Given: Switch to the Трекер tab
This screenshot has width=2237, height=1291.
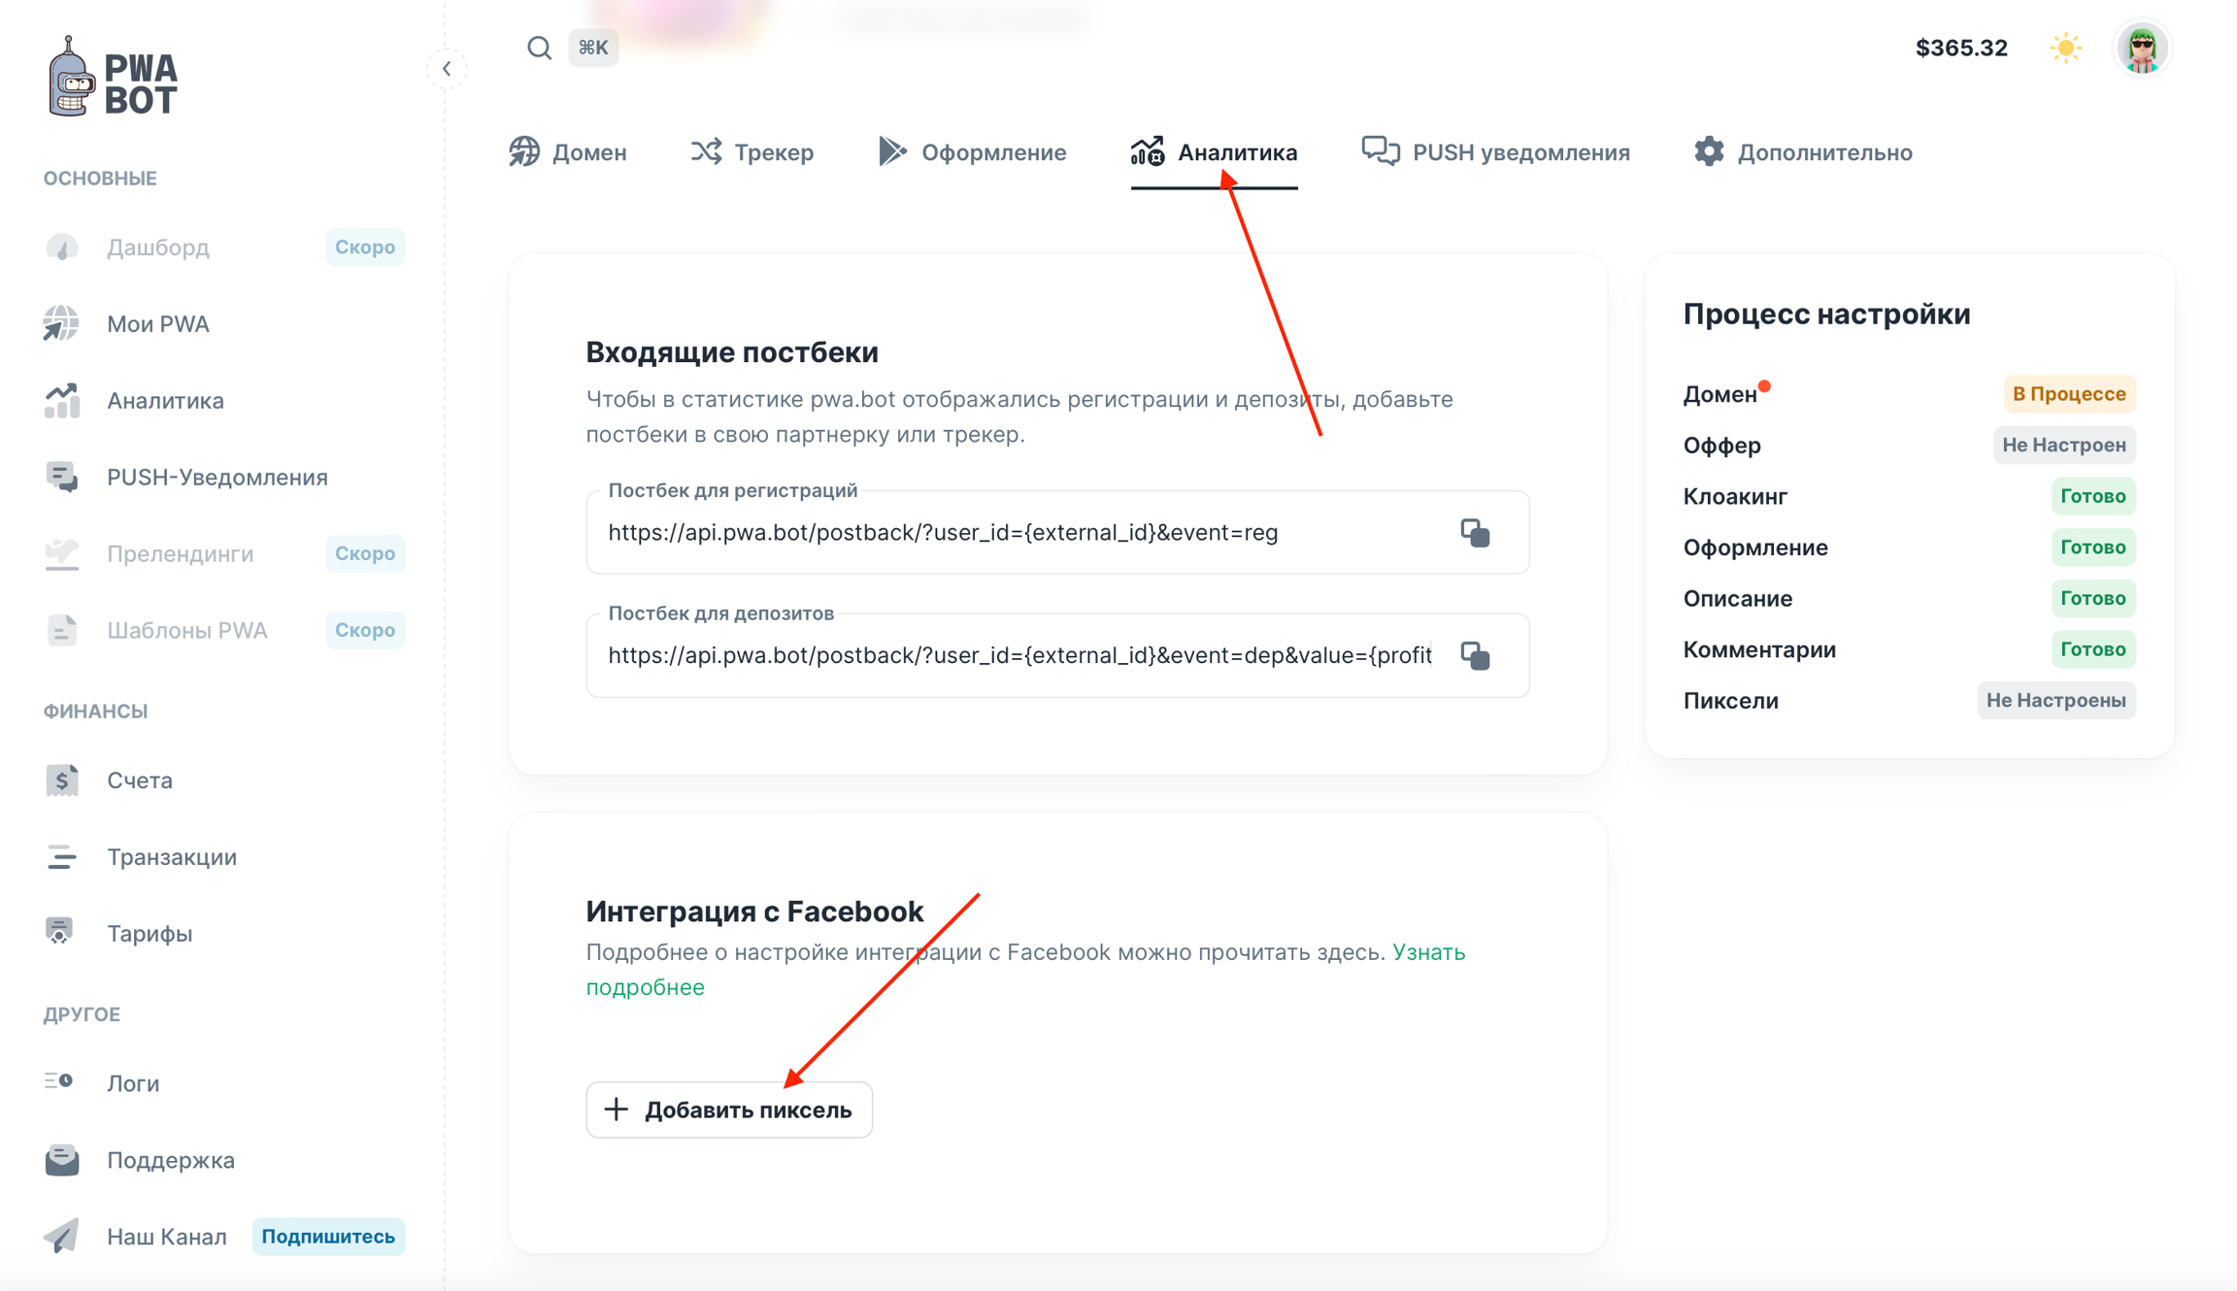Looking at the screenshot, I should 752,152.
